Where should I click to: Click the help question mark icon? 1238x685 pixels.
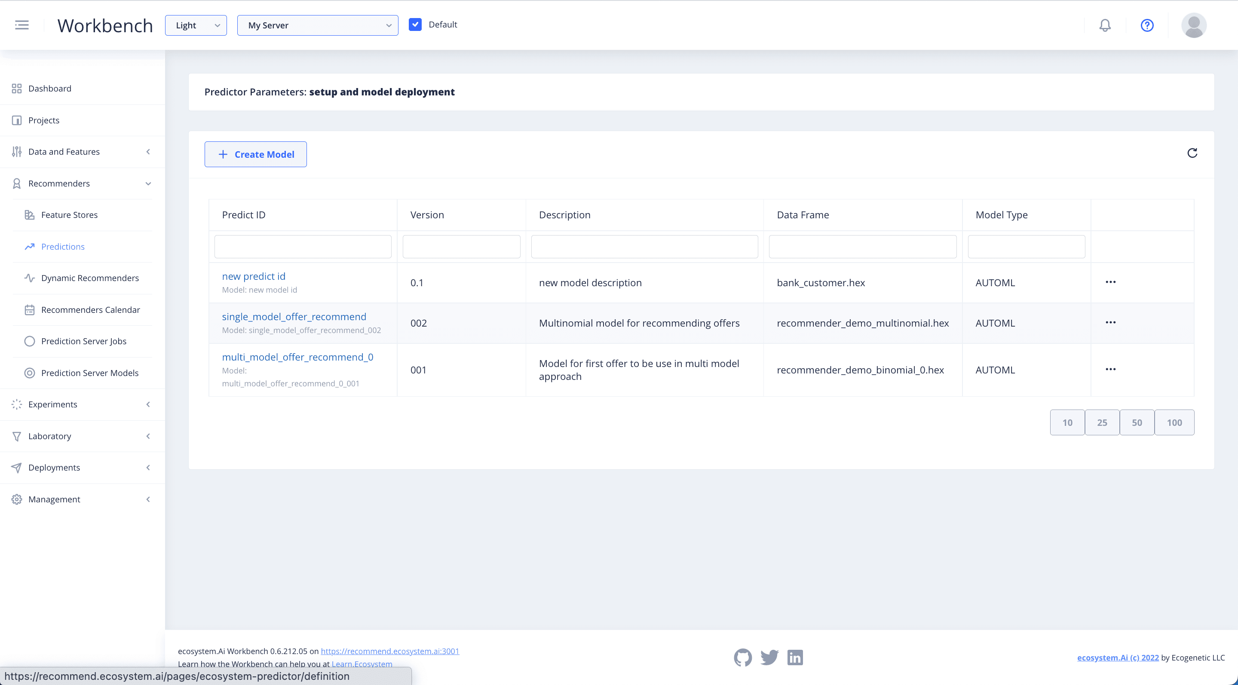click(1147, 25)
